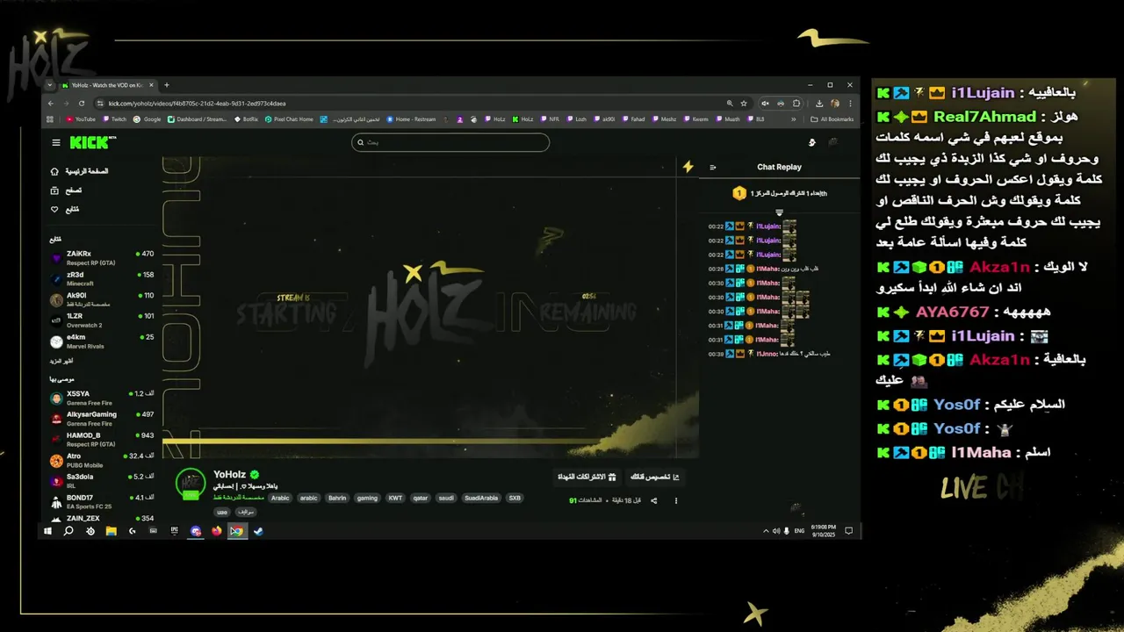Open the Twitch bookmark

click(x=115, y=119)
